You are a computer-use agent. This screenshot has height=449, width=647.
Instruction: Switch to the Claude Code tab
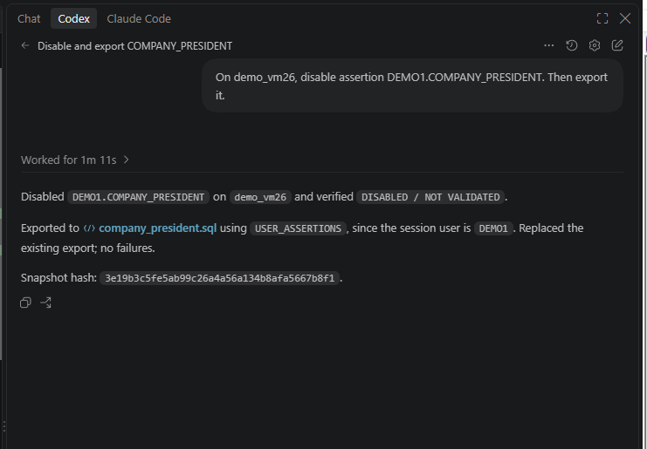tap(139, 18)
